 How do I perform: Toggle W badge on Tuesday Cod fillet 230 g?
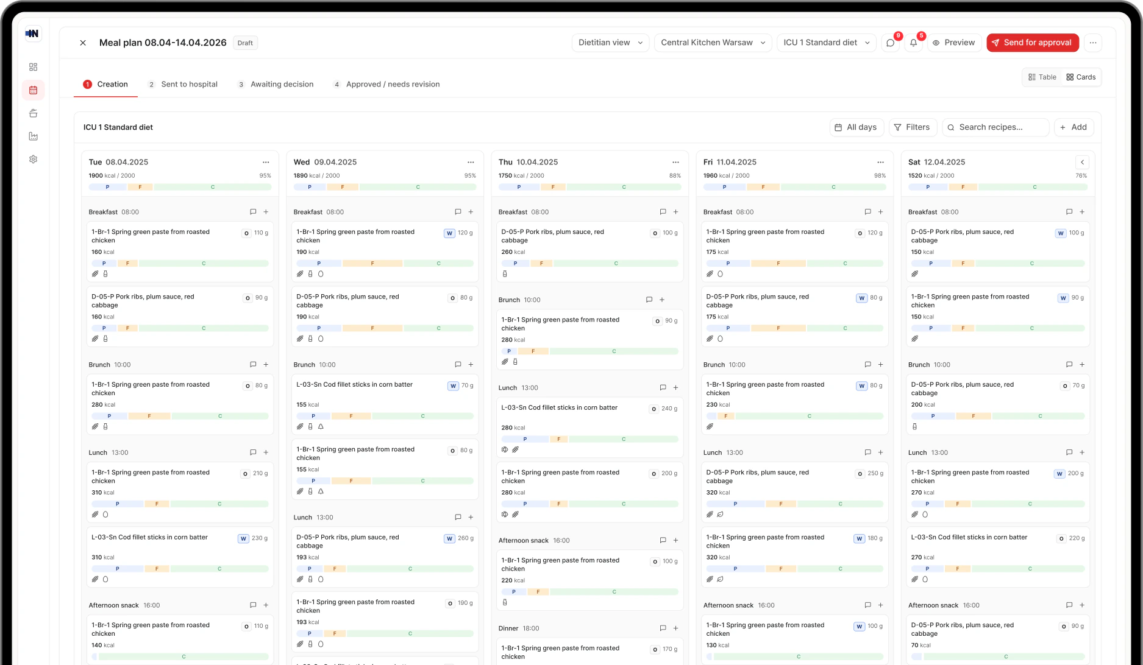243,538
